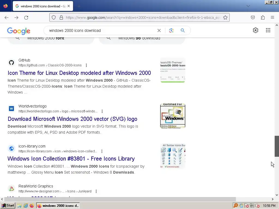Reload the current page
The height and width of the screenshot is (209, 279).
pos(26,18)
